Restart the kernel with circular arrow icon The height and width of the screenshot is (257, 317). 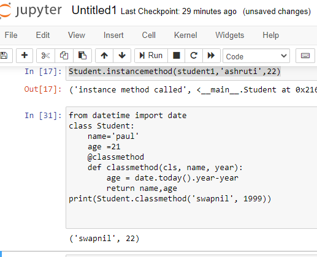coord(194,56)
